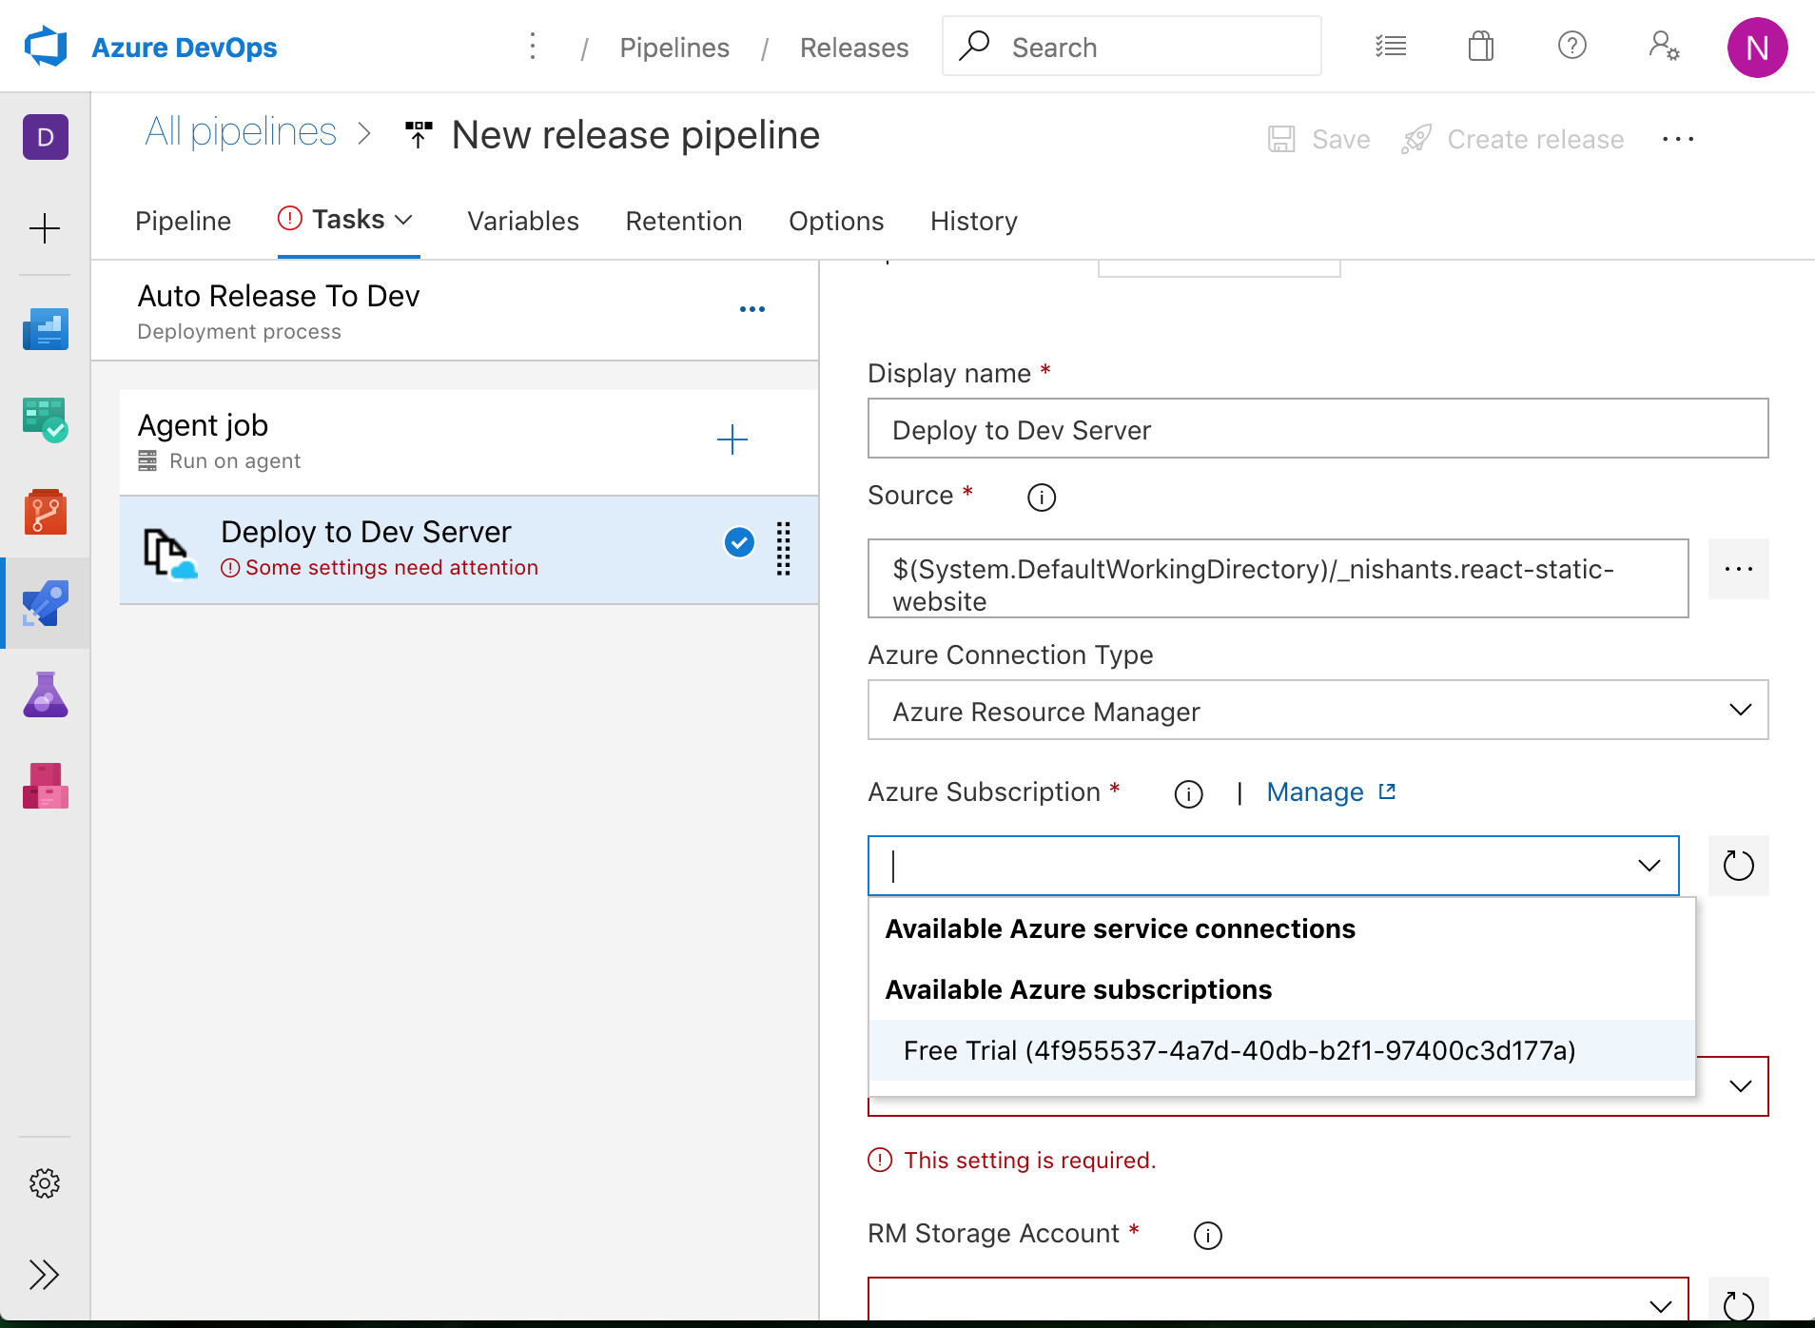Screen dimensions: 1815x1328
Task: Edit the Source path field
Action: [x=1278, y=578]
